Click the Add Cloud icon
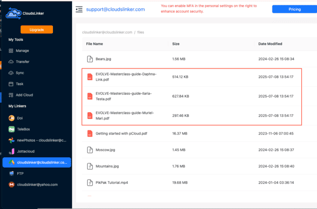This screenshot has height=209, width=317. pyautogui.click(x=11, y=95)
